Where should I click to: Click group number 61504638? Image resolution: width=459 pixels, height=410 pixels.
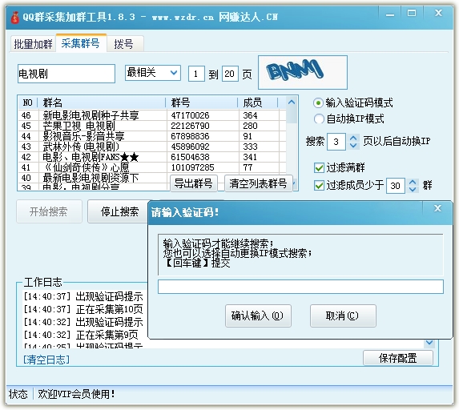coord(190,157)
